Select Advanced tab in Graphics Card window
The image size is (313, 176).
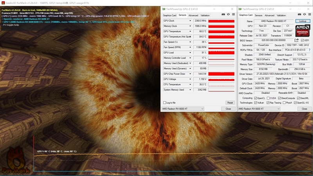269,15
